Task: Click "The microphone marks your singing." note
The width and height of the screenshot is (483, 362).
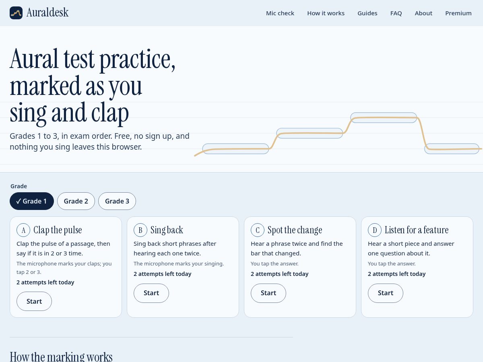Action: [179, 264]
